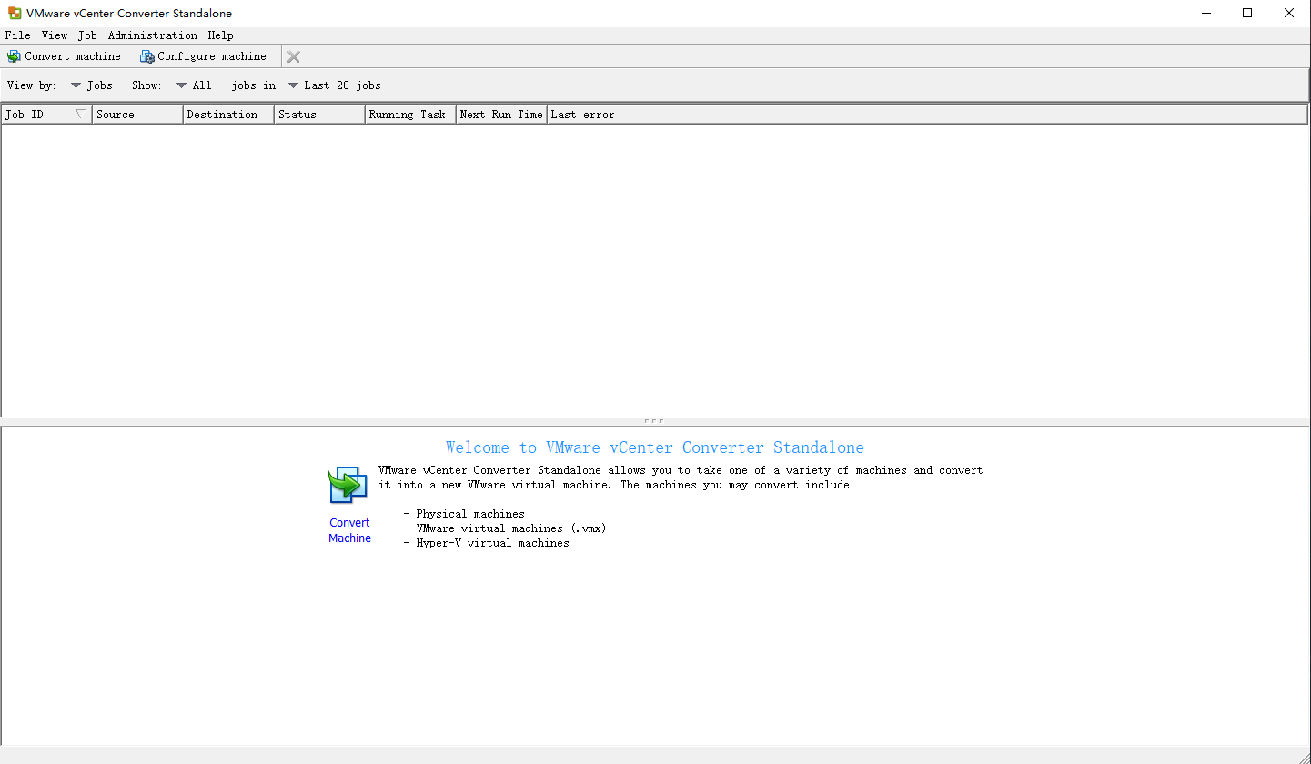Viewport: 1311px width, 764px height.
Task: Click the 'VMware virtual machines (.vmx)' entry
Action: (x=511, y=528)
